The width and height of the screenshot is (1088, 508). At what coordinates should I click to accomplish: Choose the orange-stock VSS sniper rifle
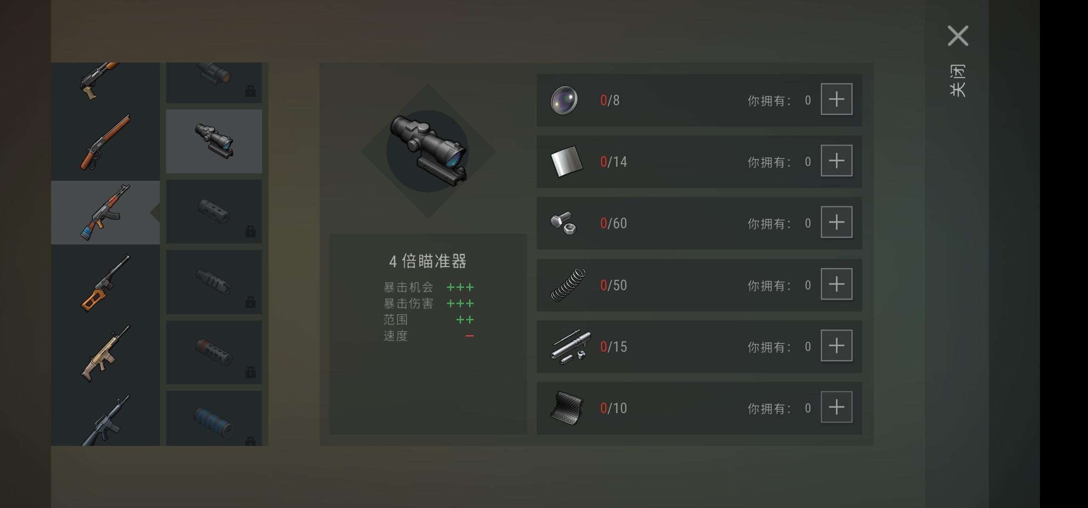(x=105, y=283)
